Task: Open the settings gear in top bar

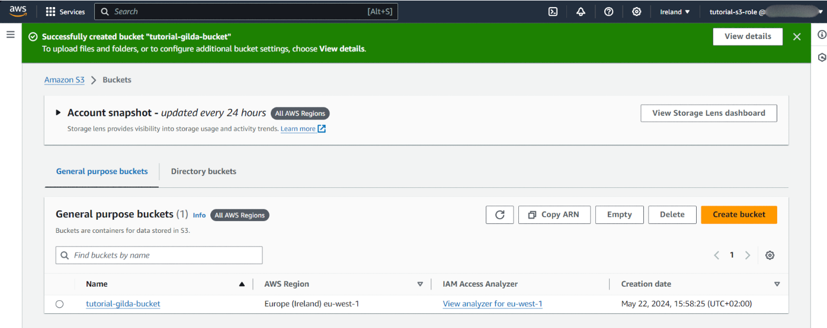Action: (x=636, y=12)
